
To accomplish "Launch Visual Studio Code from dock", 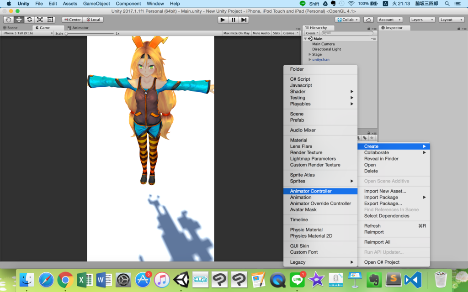I will [413, 280].
